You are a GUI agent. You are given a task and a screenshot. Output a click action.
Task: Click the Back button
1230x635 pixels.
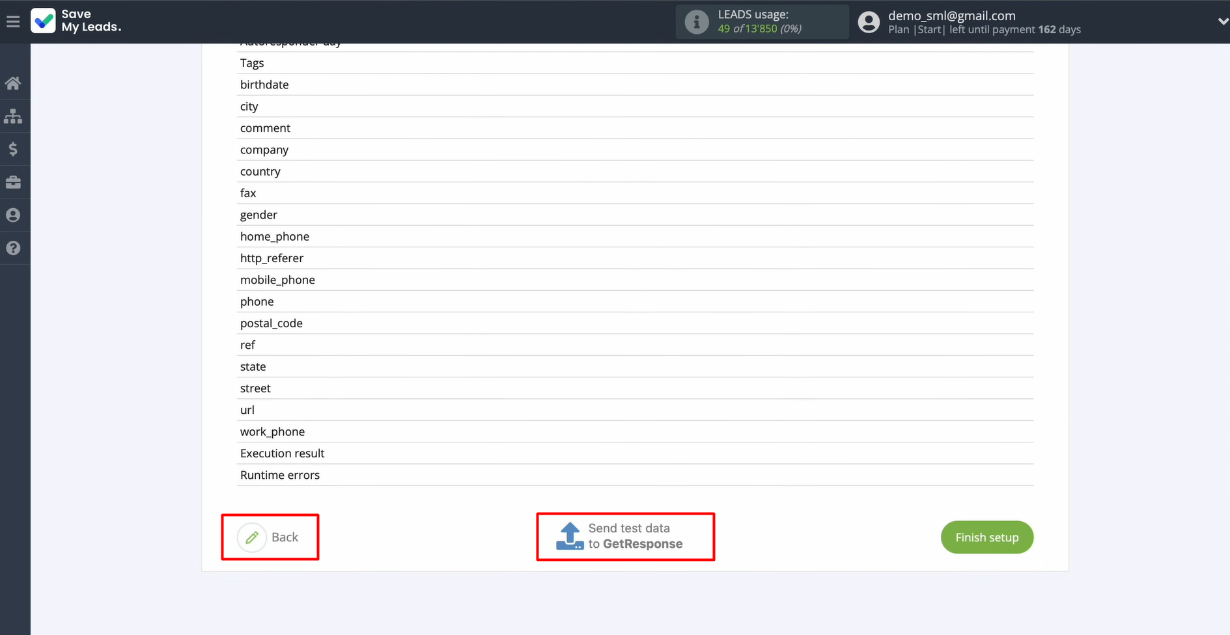click(270, 537)
